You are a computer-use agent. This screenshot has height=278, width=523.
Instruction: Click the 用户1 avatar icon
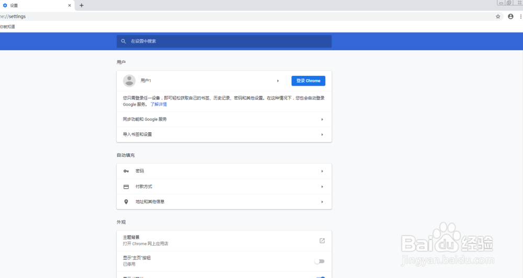(129, 80)
